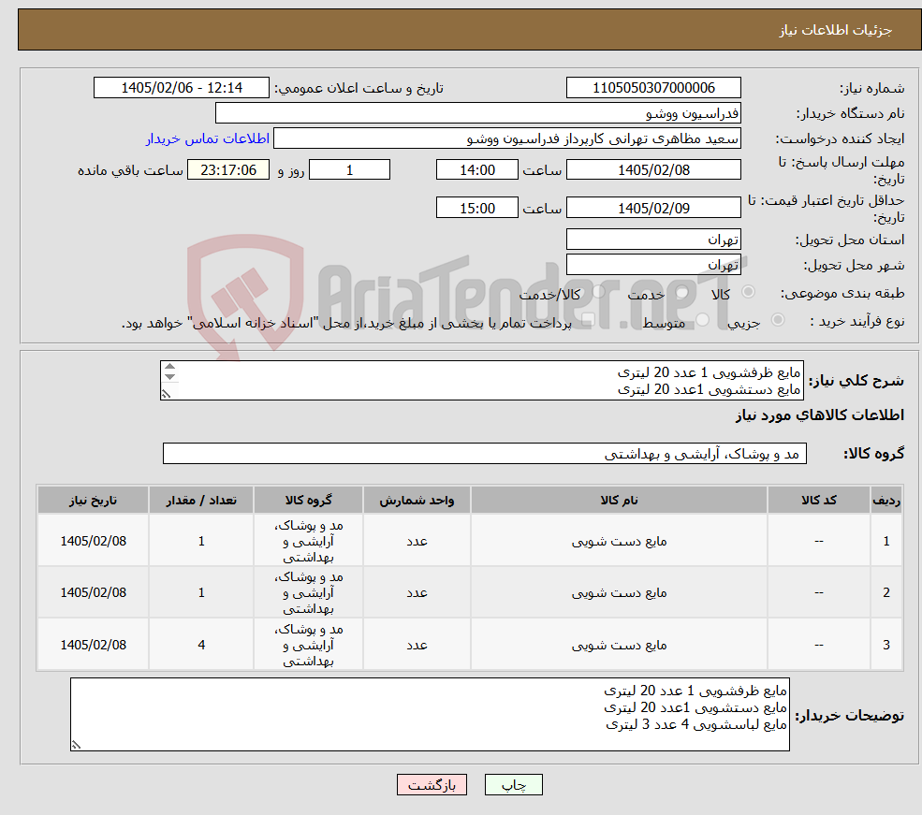The width and height of the screenshot is (922, 815).
Task: Click row 3 item name مایع دست شویی
Action: coord(619,646)
